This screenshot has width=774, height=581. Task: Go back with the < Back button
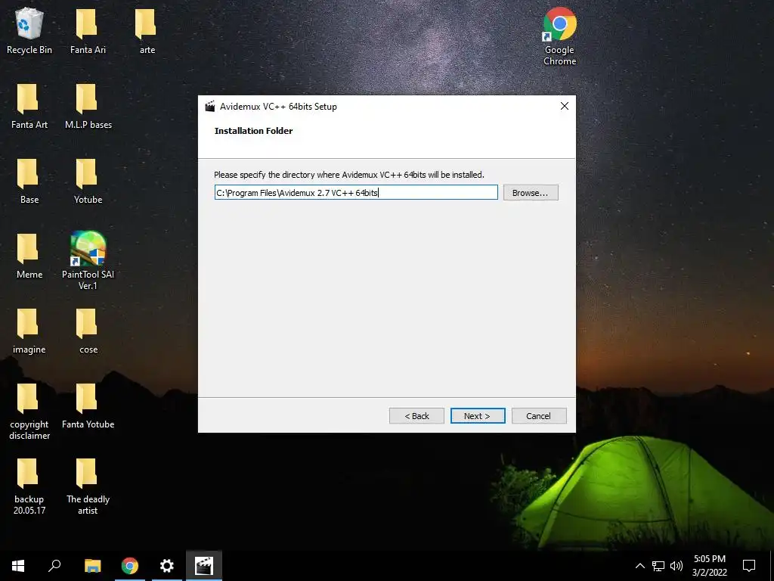(416, 416)
